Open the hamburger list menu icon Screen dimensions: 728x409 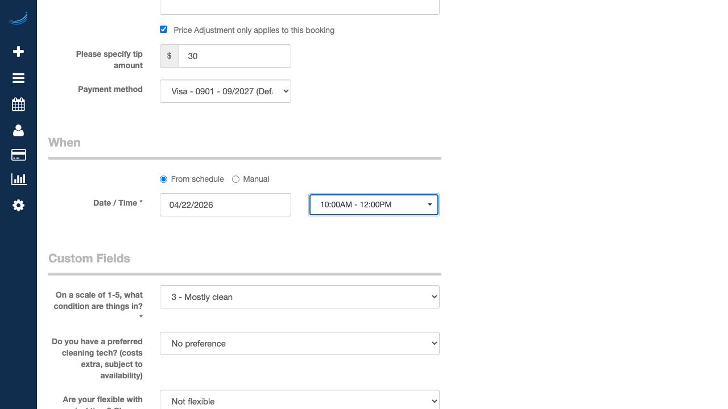click(18, 78)
